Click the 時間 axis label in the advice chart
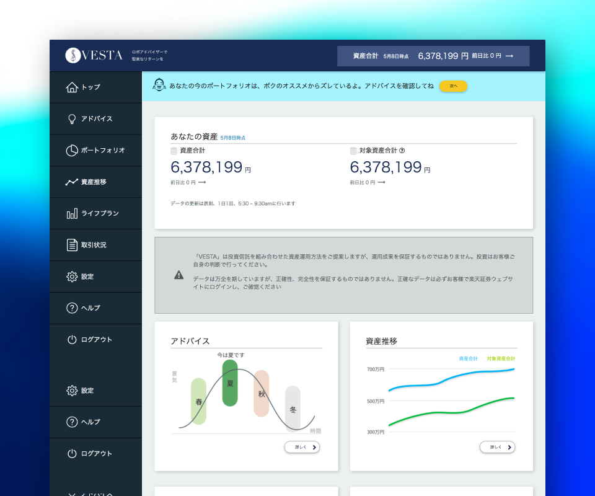 (x=315, y=431)
